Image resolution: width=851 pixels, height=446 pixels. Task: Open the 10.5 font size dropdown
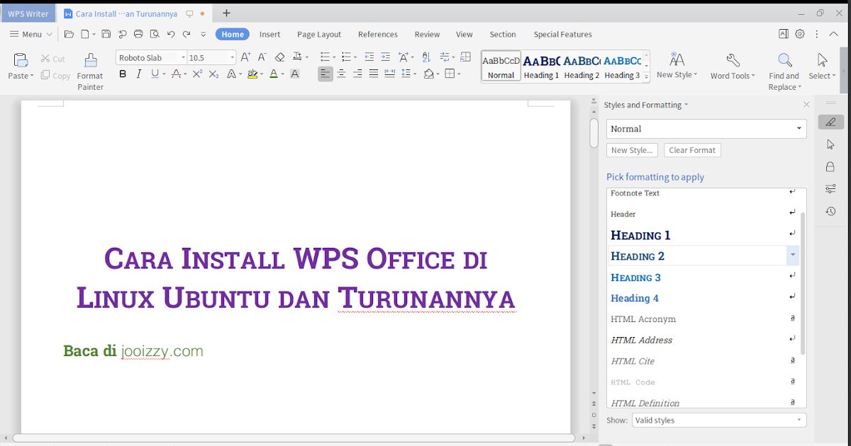point(232,58)
